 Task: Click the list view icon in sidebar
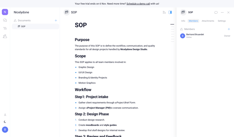pyautogui.click(x=5, y=28)
